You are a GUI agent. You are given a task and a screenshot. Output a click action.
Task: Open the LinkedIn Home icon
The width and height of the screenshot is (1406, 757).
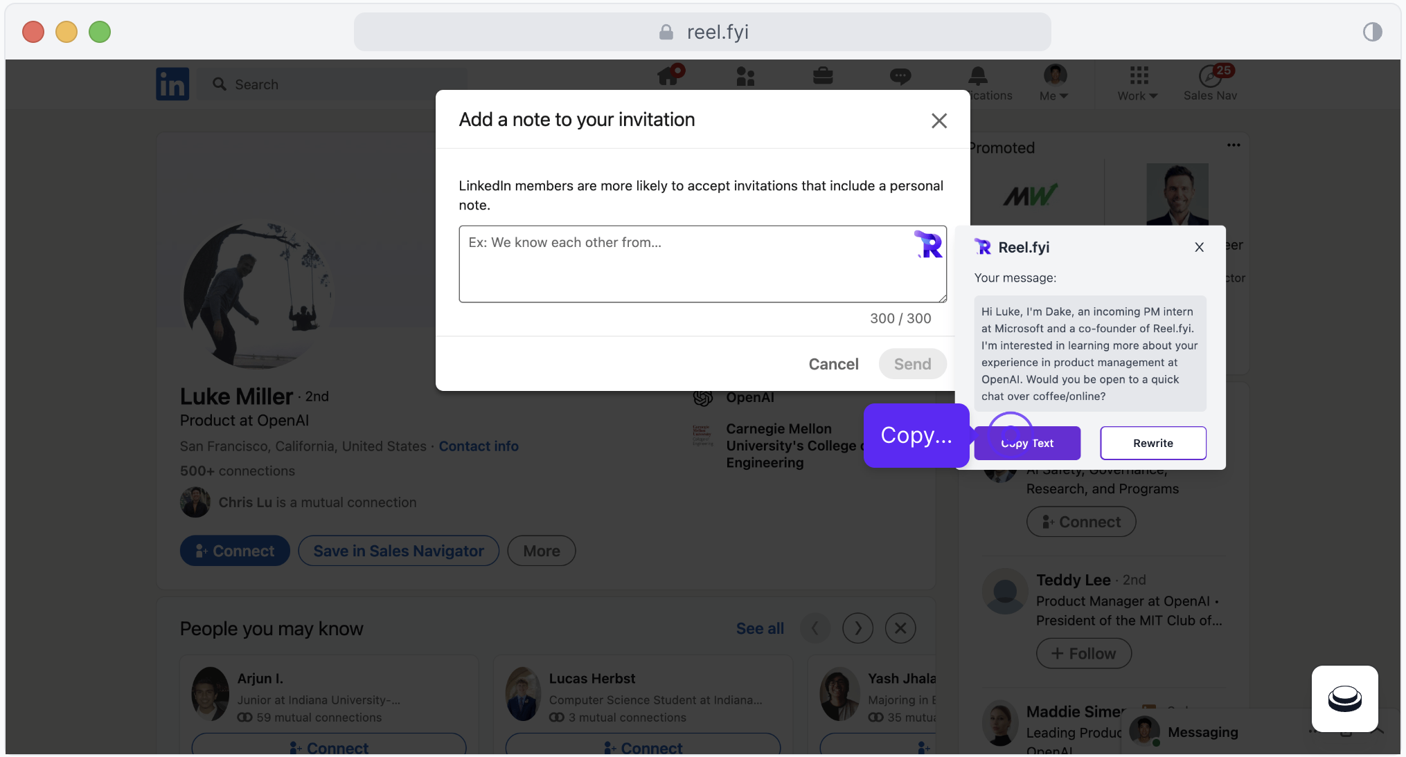pyautogui.click(x=670, y=75)
